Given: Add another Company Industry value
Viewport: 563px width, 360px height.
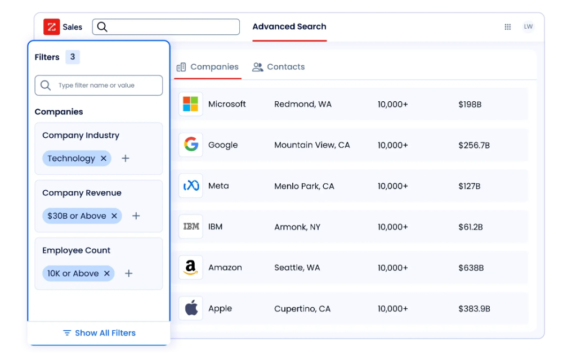Looking at the screenshot, I should tap(126, 158).
